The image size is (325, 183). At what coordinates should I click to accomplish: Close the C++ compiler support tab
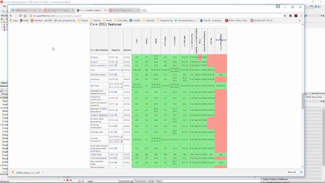click(105, 10)
